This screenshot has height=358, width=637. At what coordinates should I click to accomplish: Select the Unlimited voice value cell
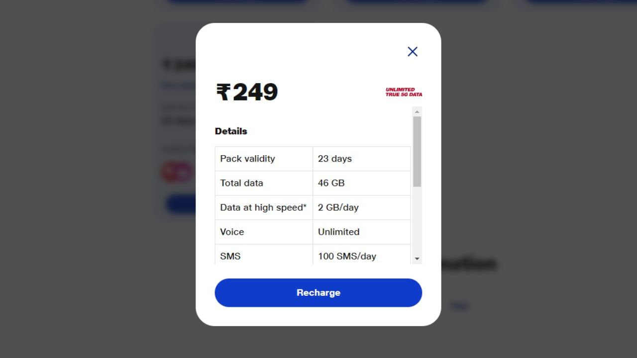[x=362, y=232]
